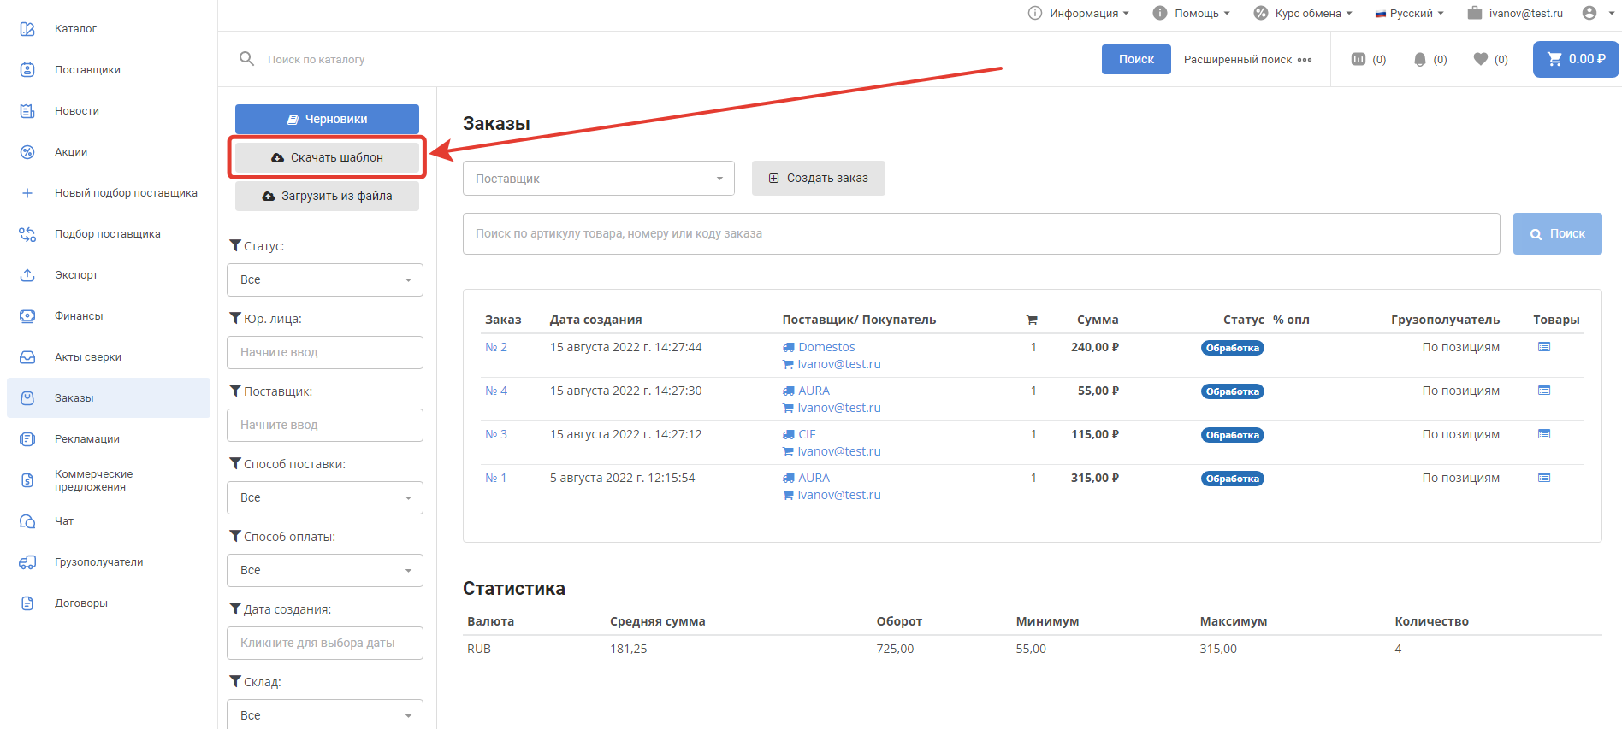Click the user profile avatar icon
This screenshot has height=729, width=1622.
click(x=1589, y=13)
